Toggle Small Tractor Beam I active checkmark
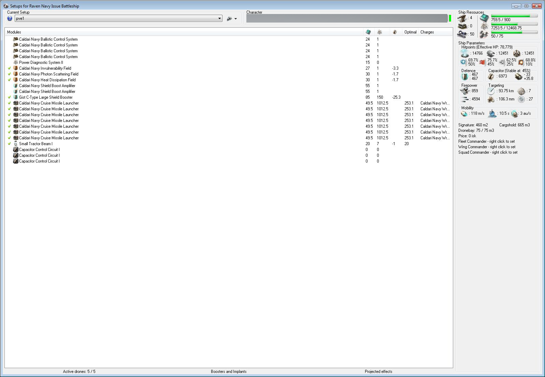This screenshot has width=545, height=377. coord(10,144)
